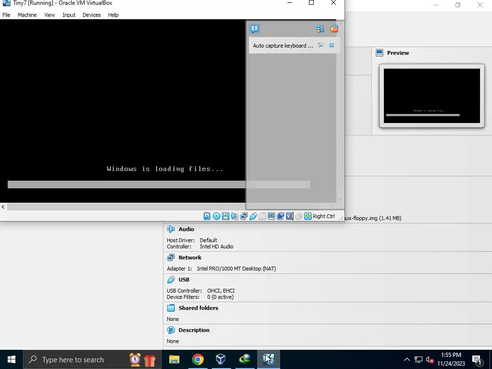Click the Description icon in Manager details
Image resolution: width=492 pixels, height=369 pixels.
171,330
